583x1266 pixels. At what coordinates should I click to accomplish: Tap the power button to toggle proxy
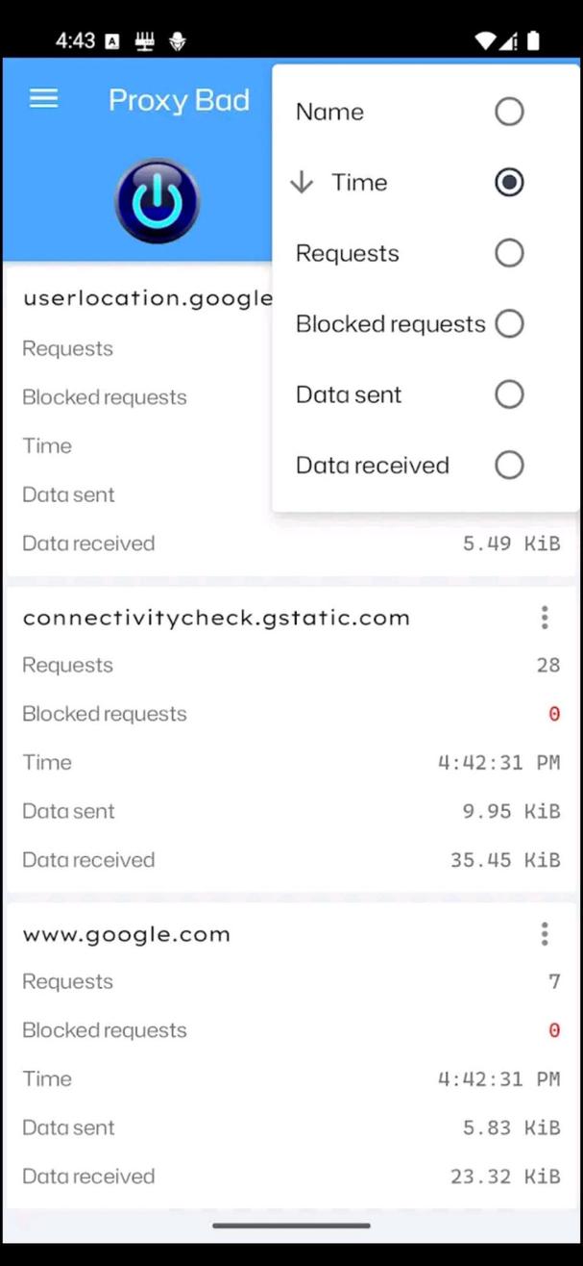(x=157, y=199)
